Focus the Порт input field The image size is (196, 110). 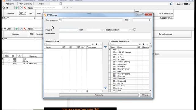[x=95, y=30]
